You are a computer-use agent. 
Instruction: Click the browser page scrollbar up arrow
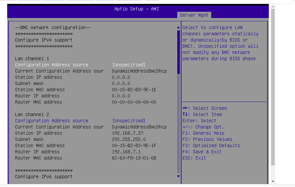[x=273, y=7]
